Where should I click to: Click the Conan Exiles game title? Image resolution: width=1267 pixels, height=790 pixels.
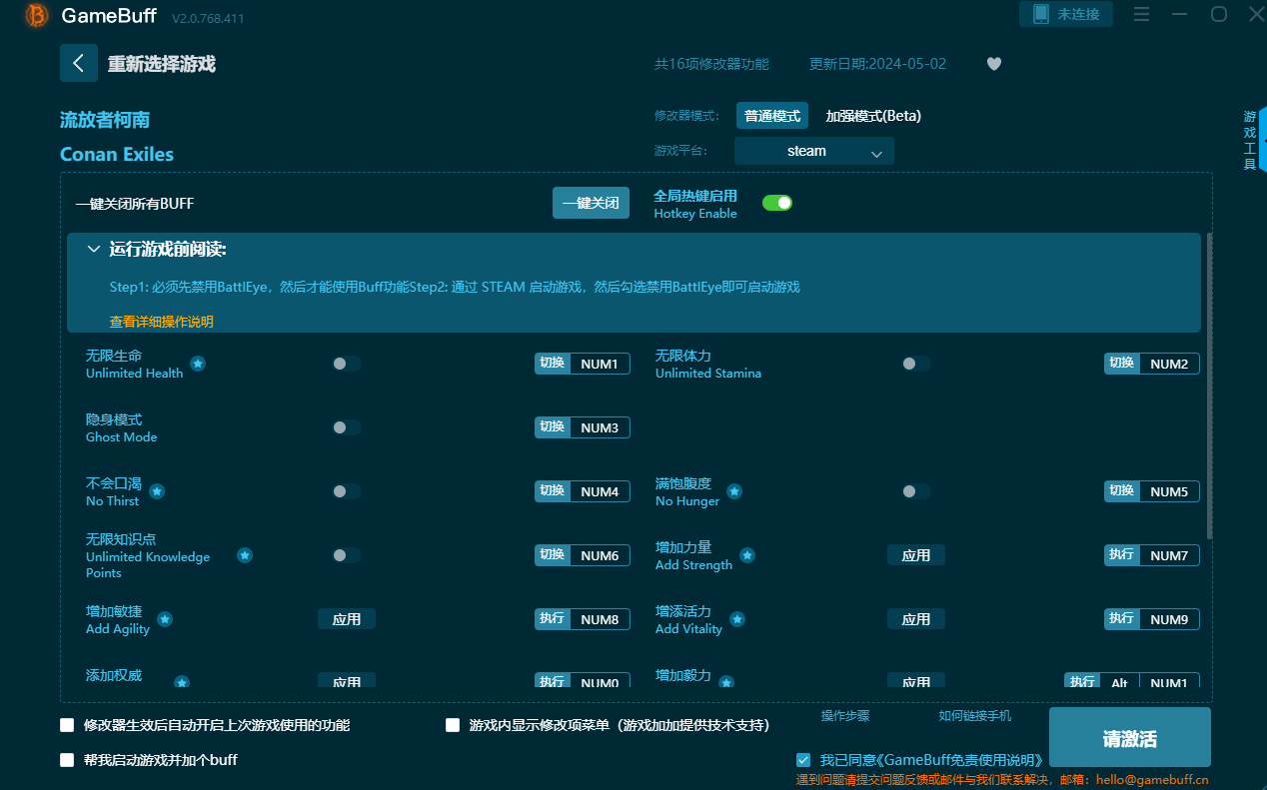click(x=117, y=154)
